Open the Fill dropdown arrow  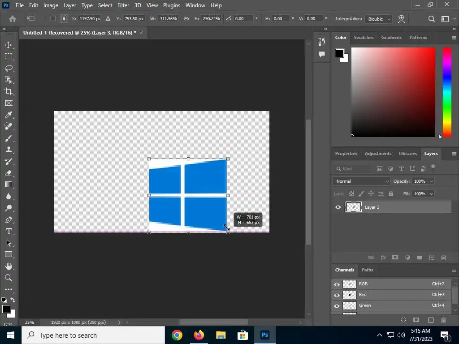point(431,193)
